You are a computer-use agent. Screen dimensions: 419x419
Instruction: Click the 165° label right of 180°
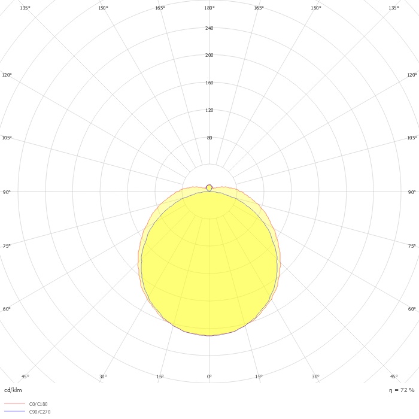[259, 8]
